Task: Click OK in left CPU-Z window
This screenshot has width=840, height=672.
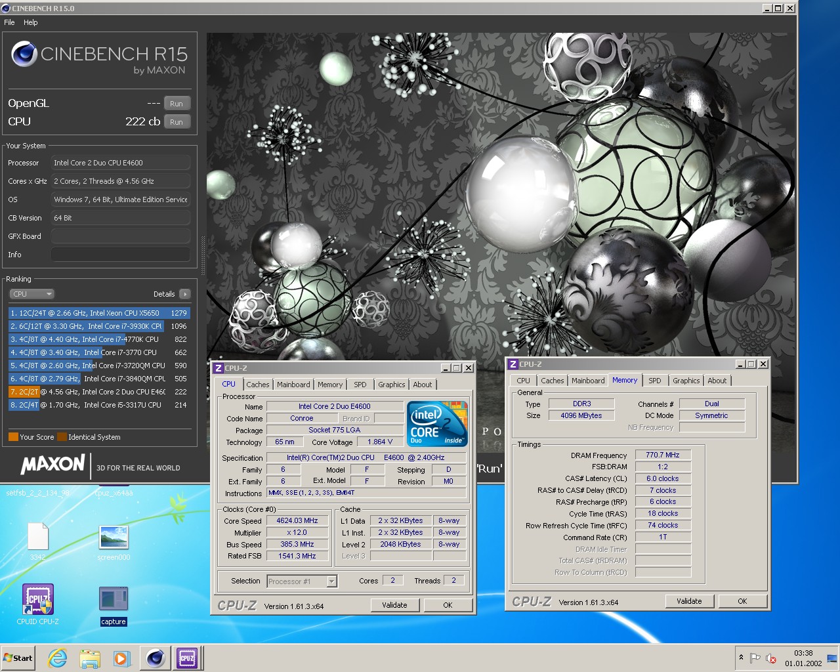Action: (448, 605)
